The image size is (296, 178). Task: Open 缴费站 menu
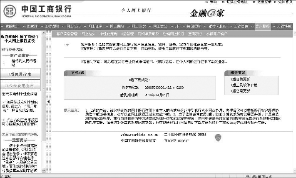pyautogui.click(x=32, y=26)
